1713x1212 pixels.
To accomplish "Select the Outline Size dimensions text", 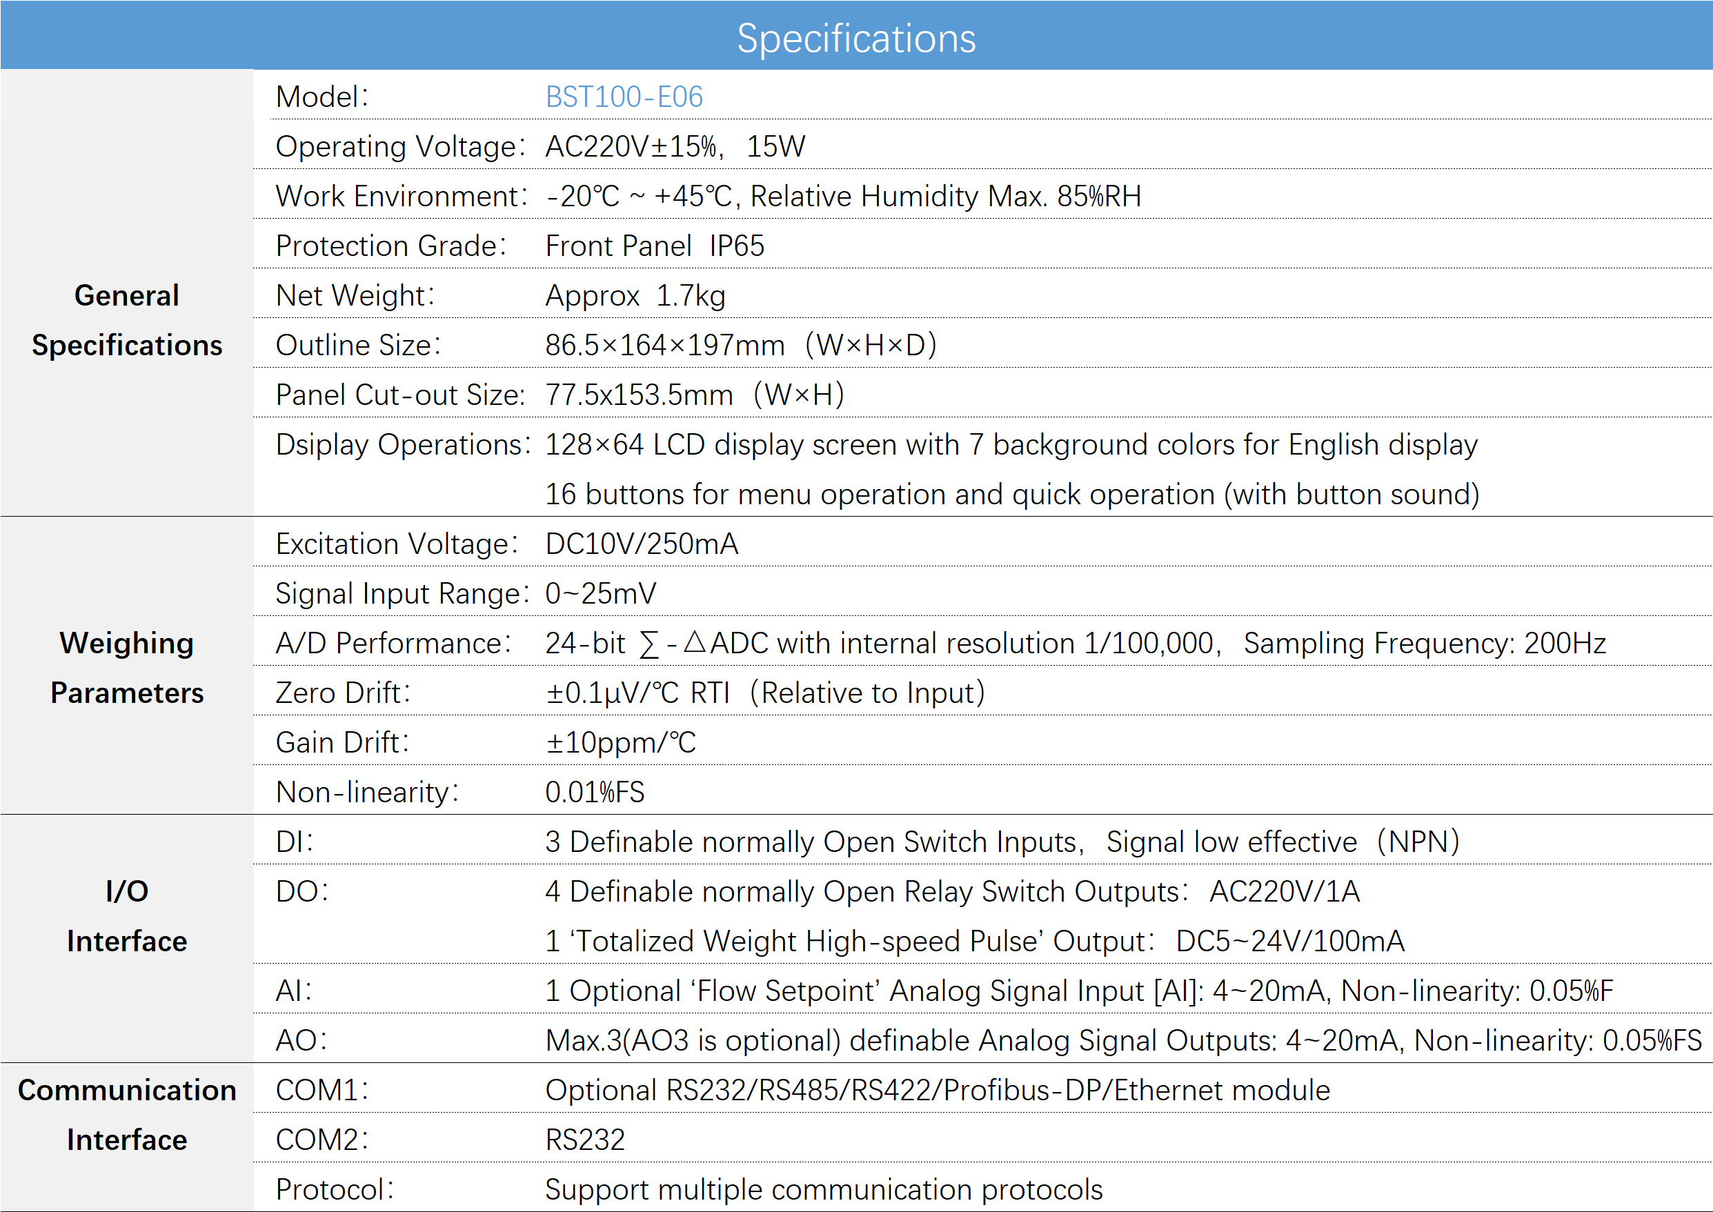I will point(740,345).
